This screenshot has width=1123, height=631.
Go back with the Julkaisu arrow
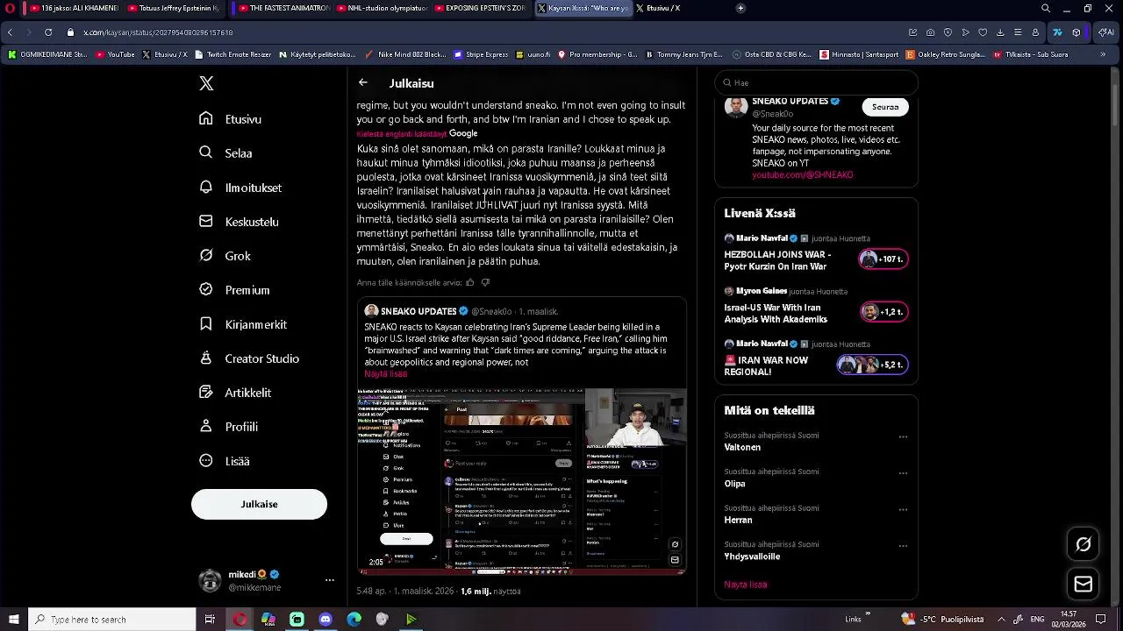(363, 82)
